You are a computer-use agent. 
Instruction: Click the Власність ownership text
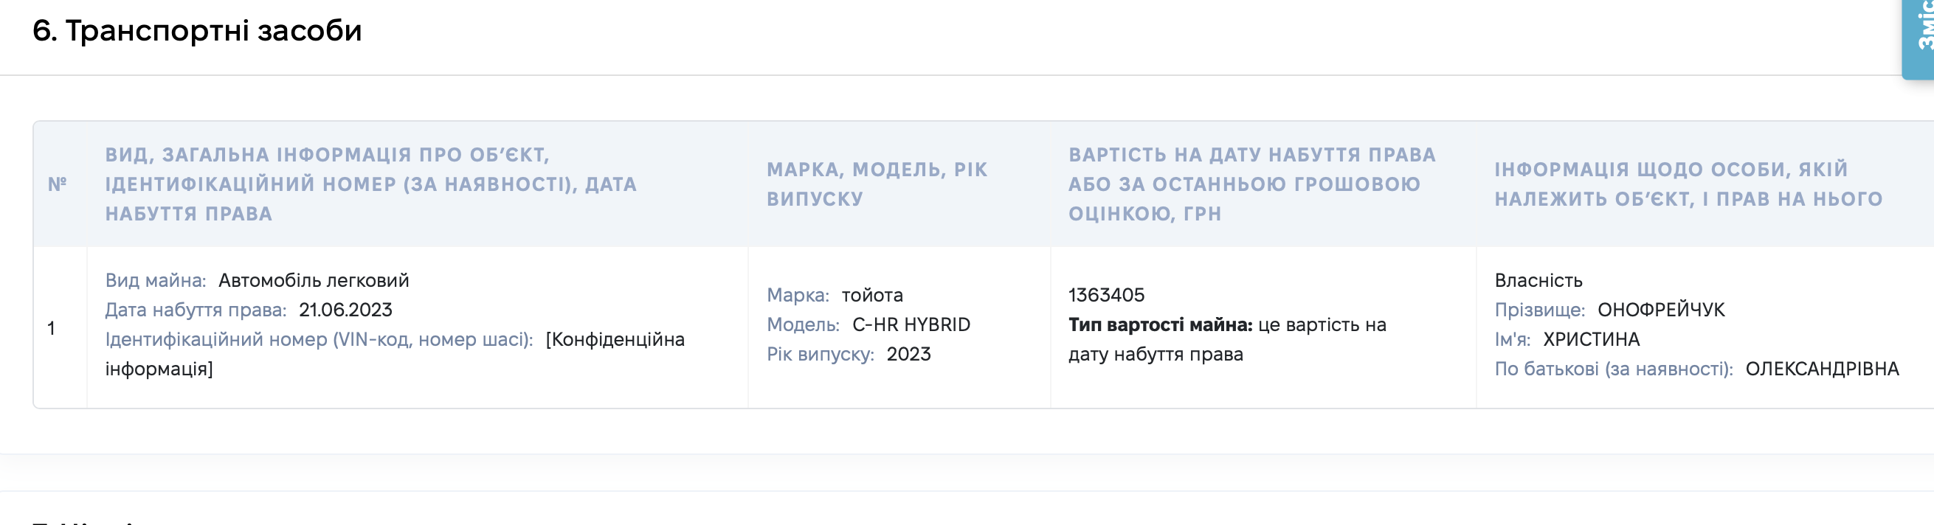click(1538, 280)
